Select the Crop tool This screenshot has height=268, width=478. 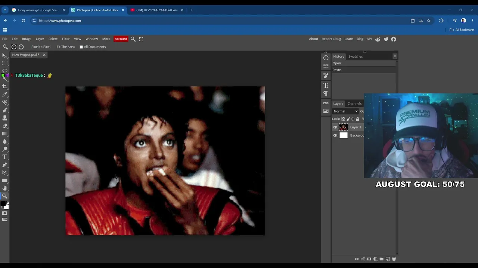pos(4,87)
